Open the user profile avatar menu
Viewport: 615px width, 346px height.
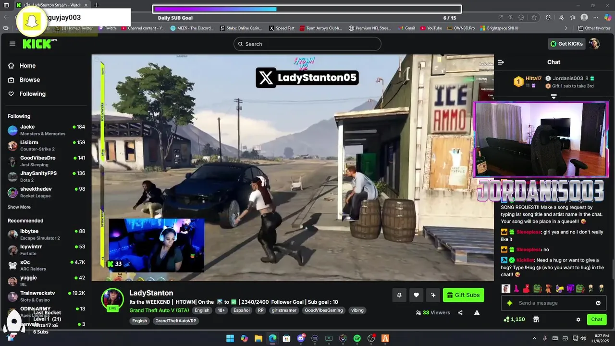(x=594, y=44)
